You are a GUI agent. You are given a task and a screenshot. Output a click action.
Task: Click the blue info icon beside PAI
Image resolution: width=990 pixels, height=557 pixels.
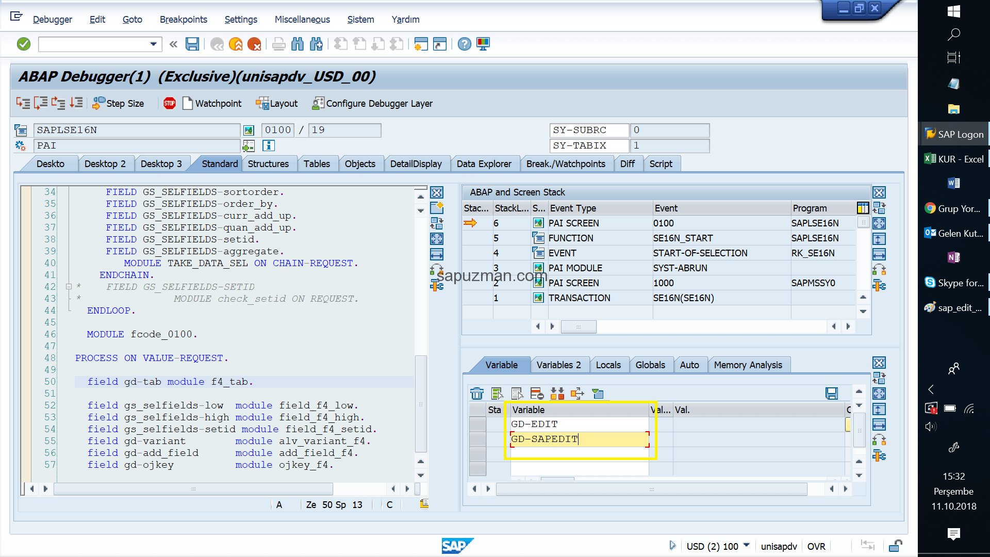point(269,145)
